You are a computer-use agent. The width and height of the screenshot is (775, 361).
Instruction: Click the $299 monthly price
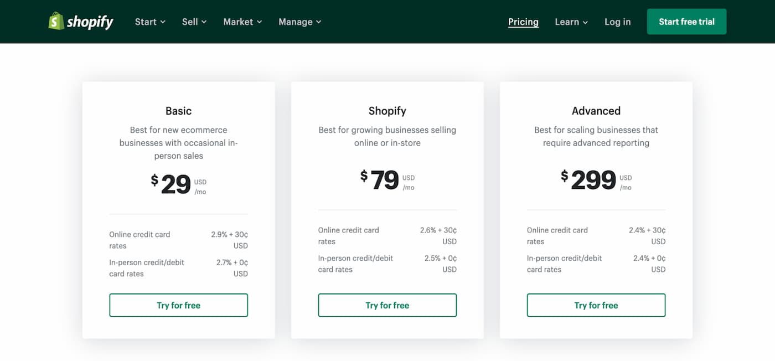point(590,180)
